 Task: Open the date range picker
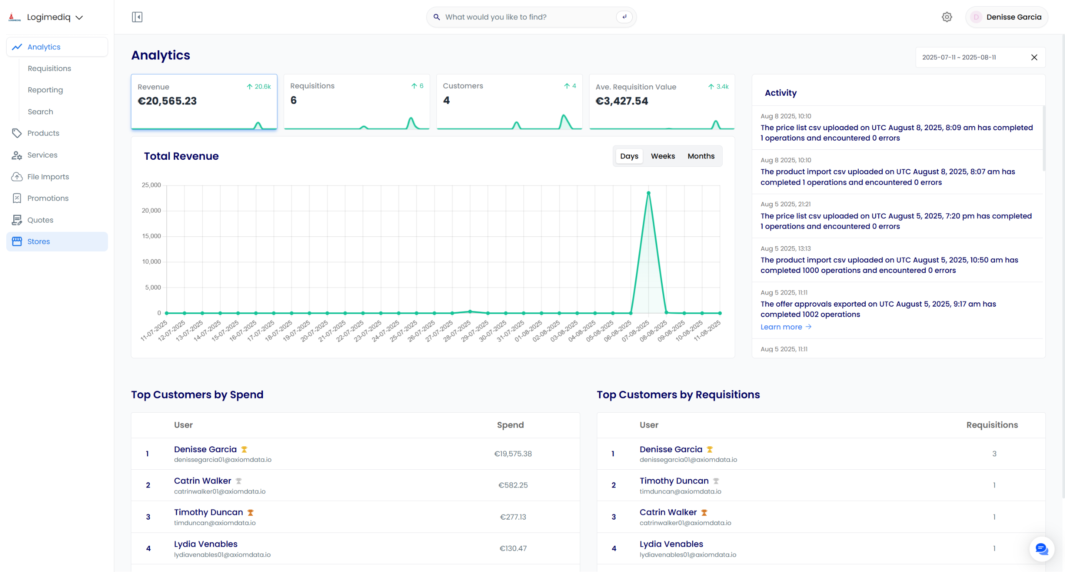tap(958, 57)
